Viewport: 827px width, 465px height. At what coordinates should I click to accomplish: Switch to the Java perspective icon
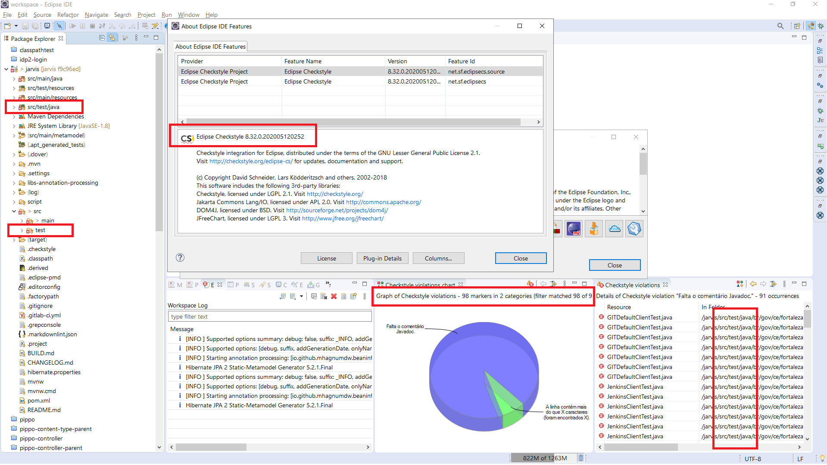coord(811,26)
